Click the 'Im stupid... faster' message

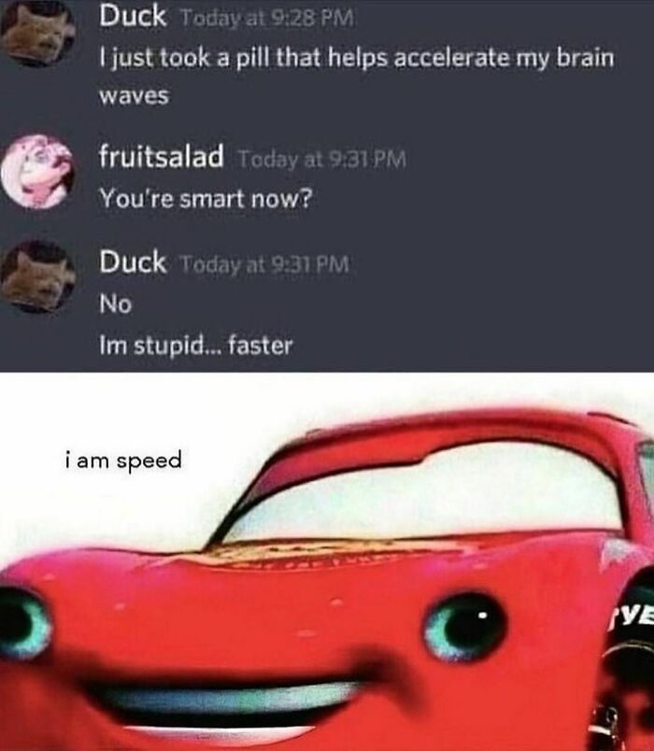pyautogui.click(x=195, y=346)
